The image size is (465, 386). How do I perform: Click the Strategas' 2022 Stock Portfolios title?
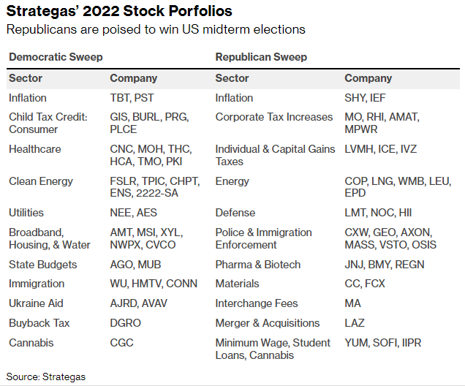click(119, 12)
